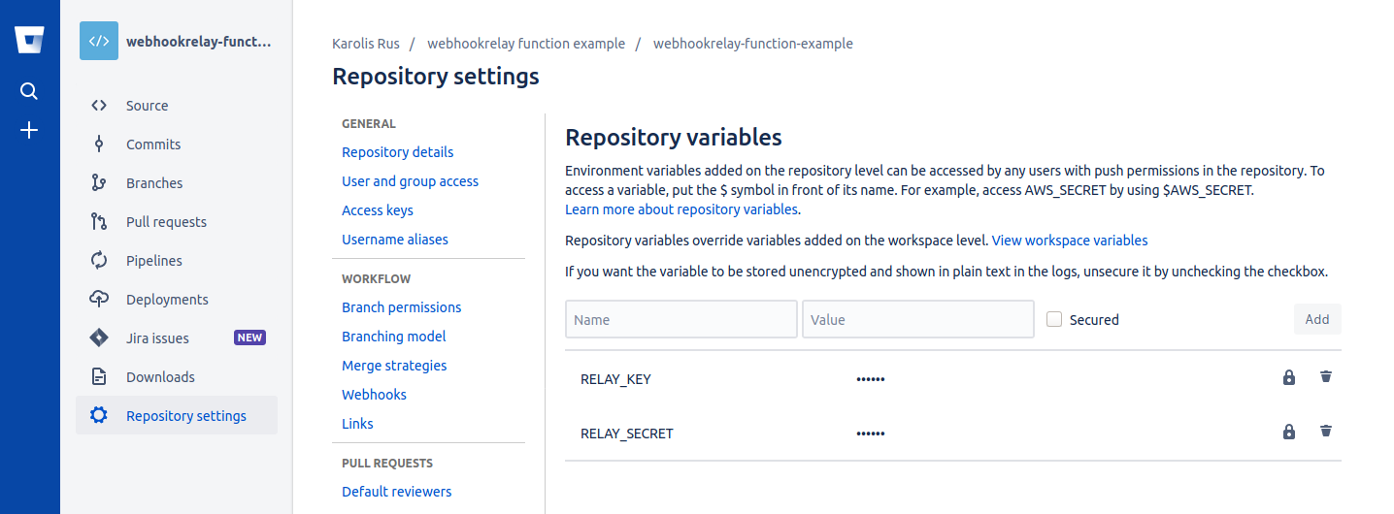Click the GENERAL section label
This screenshot has width=1394, height=514.
click(369, 124)
